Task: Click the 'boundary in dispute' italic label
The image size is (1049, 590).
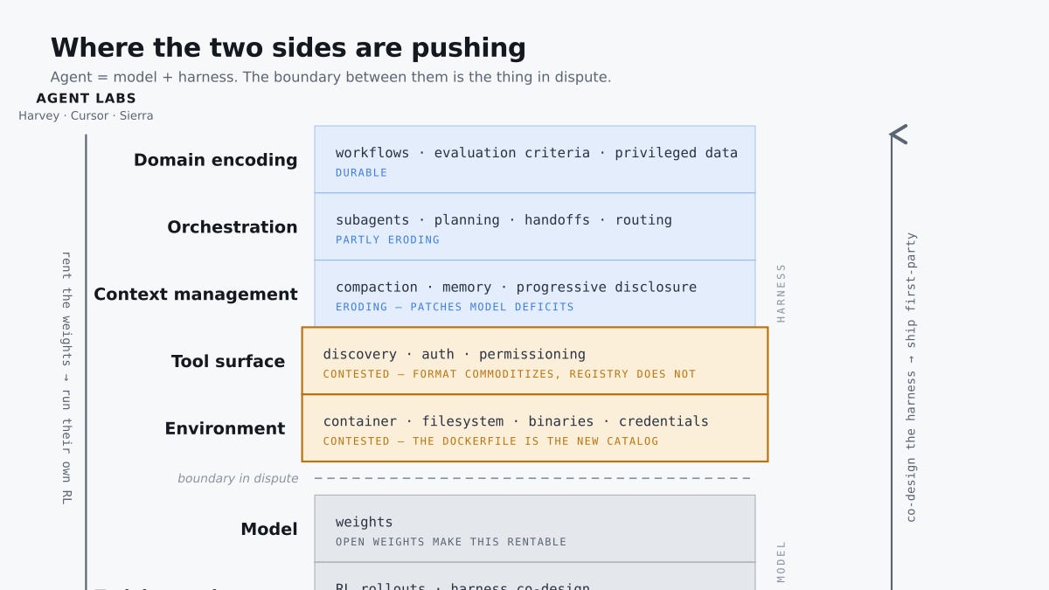Action: [x=238, y=478]
